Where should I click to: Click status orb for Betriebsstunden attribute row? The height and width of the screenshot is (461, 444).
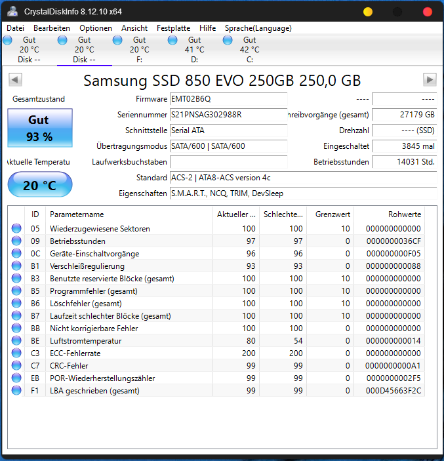pos(16,241)
